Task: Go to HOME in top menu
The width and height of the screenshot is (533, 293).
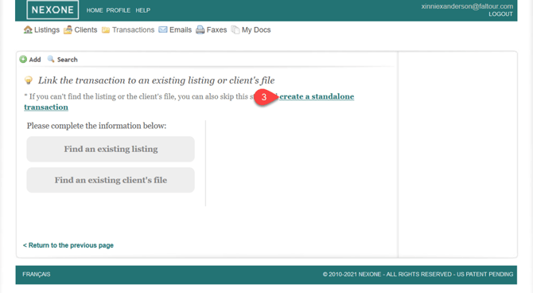Action: (95, 10)
